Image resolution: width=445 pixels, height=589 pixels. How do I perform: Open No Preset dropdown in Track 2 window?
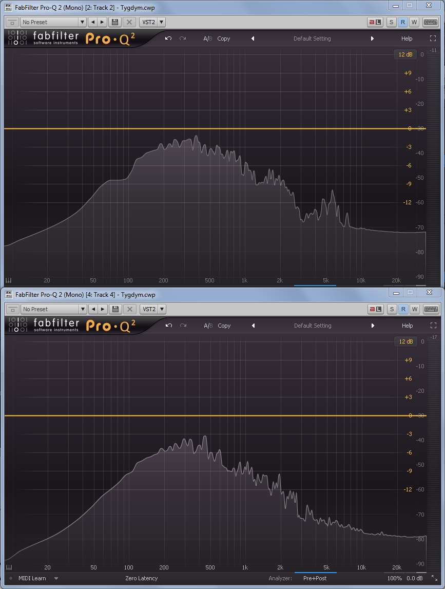[53, 22]
